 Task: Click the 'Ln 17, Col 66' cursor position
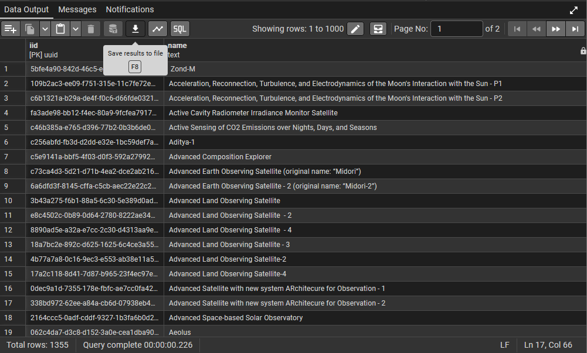(x=548, y=345)
